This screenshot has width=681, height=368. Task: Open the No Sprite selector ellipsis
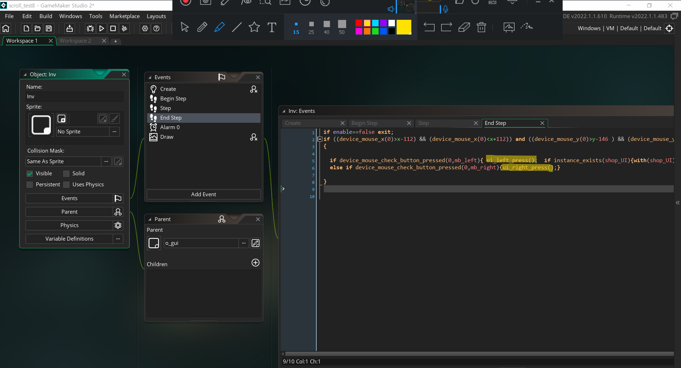114,132
